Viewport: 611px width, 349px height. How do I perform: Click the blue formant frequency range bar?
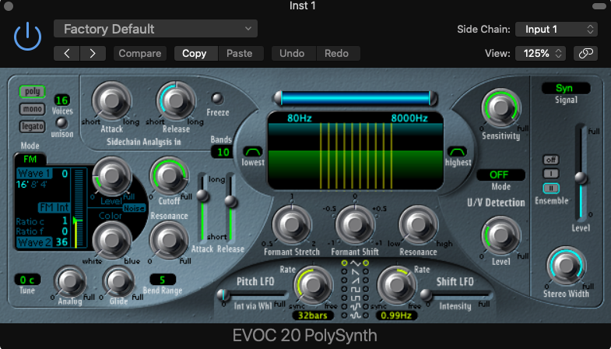(x=355, y=98)
